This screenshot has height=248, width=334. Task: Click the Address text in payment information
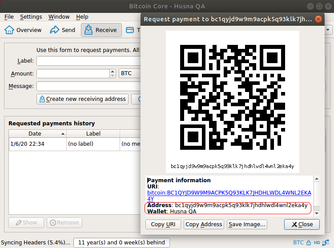click(227, 205)
